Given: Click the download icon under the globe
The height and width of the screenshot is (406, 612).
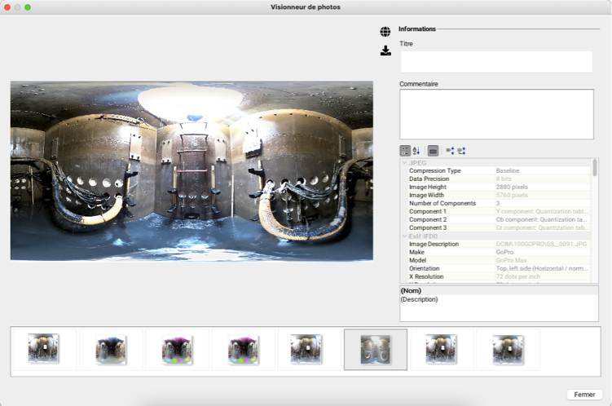Looking at the screenshot, I should pos(385,51).
